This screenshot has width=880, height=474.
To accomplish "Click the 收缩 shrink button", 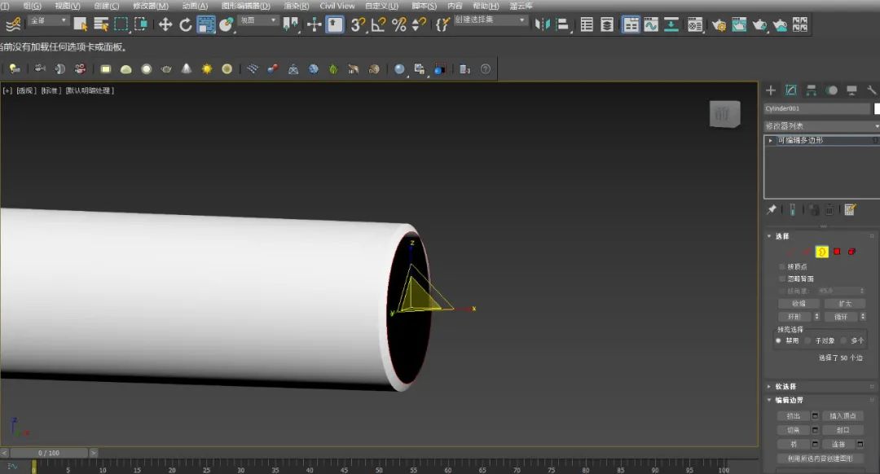I will click(799, 304).
